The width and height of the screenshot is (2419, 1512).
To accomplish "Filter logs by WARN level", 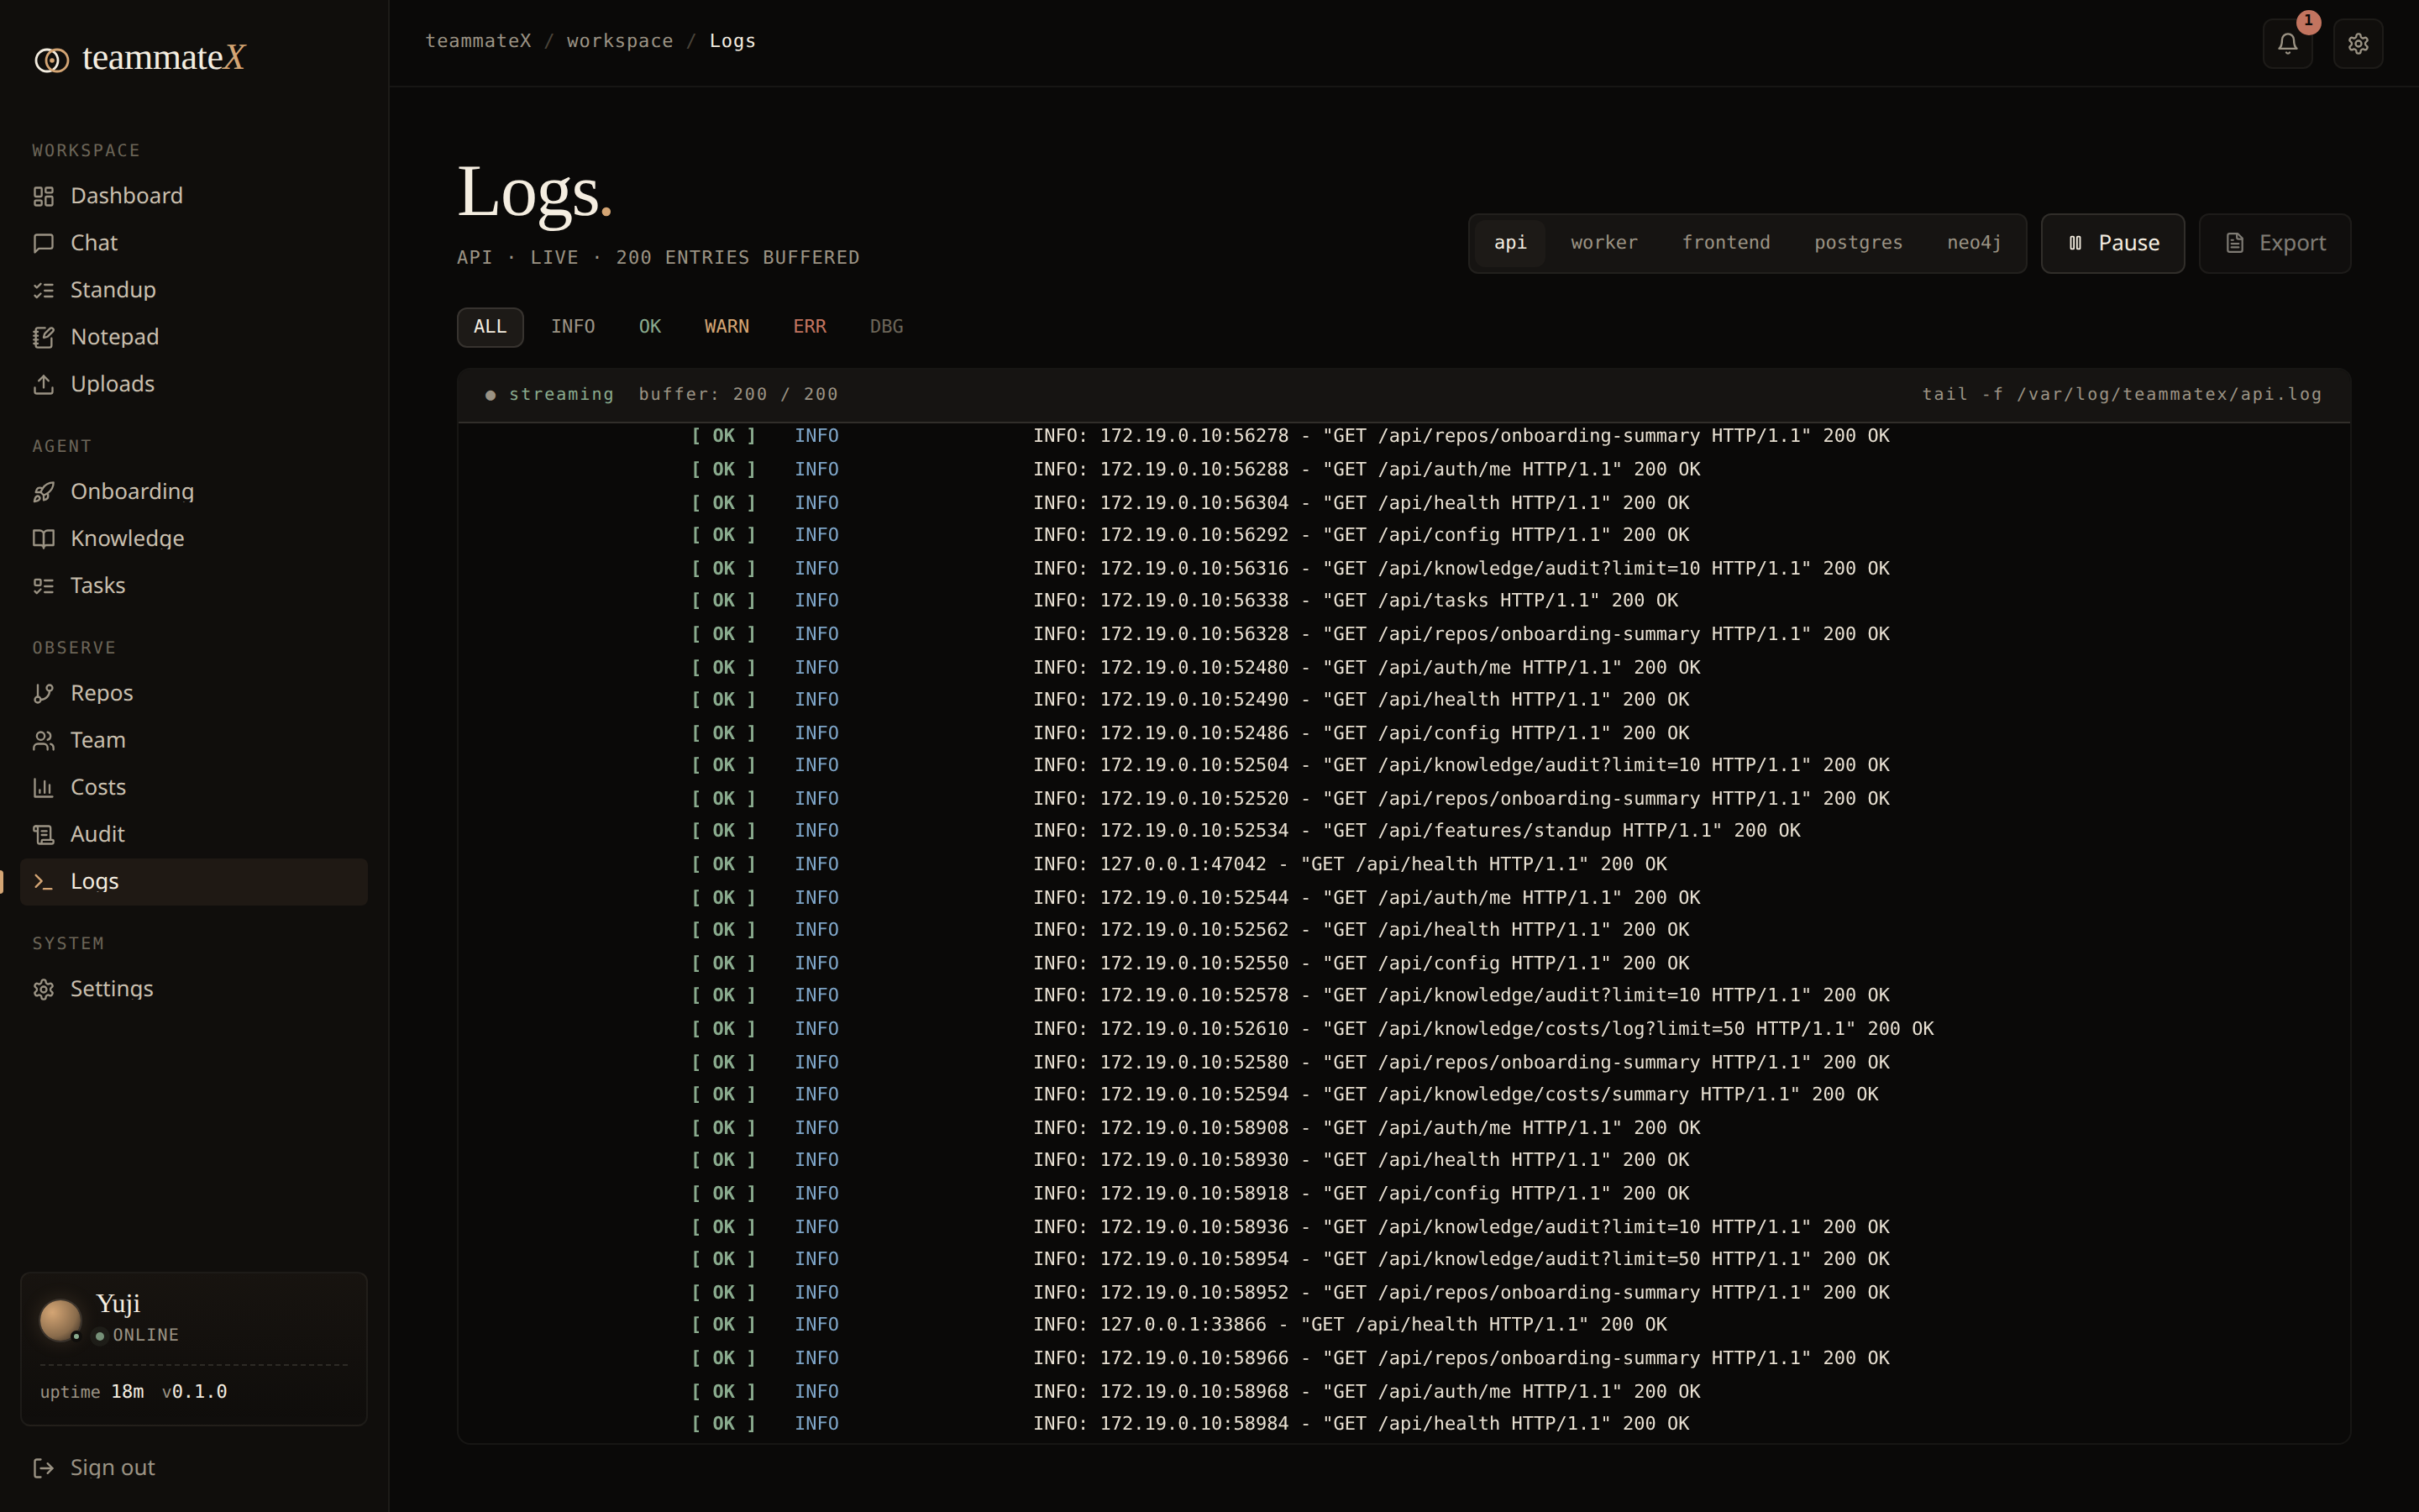I will [x=727, y=327].
